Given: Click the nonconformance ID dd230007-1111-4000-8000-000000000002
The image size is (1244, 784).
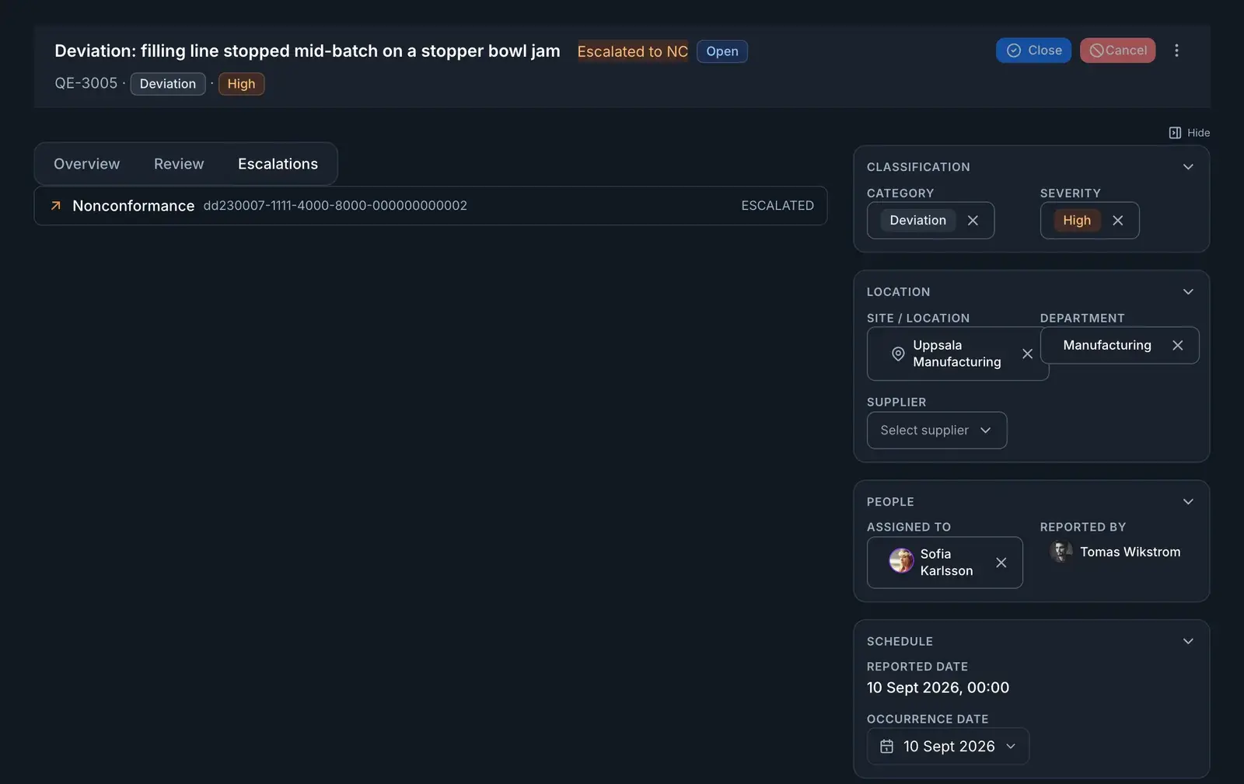Looking at the screenshot, I should point(335,206).
